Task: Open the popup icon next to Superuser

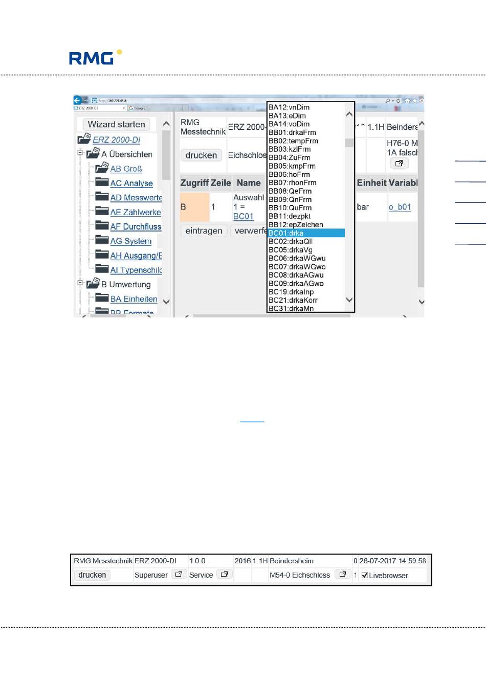Action: pyautogui.click(x=179, y=574)
